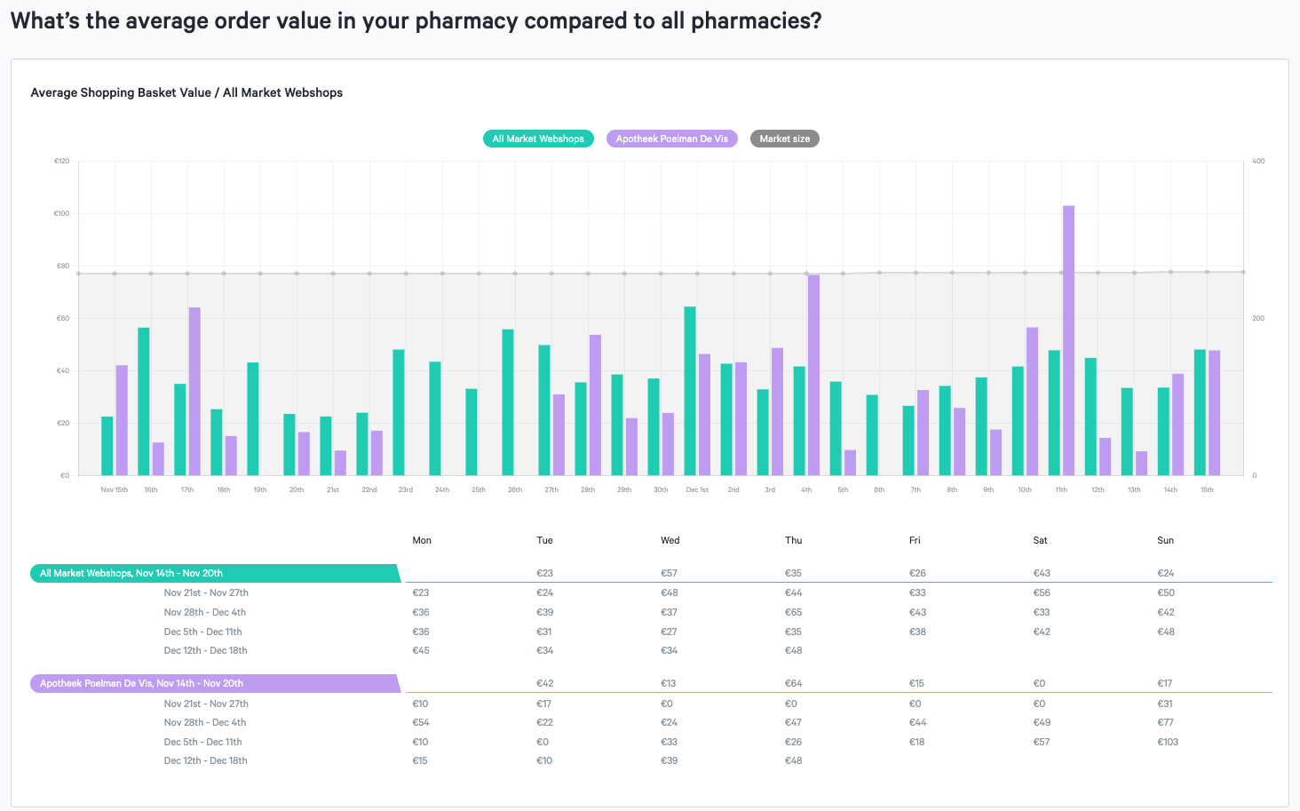Click 'Dec 5th - Dec 11th' under Apotheek Poelman De Vis

[202, 742]
